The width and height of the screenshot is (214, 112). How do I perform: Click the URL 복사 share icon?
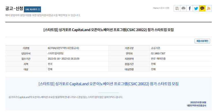point(177,8)
